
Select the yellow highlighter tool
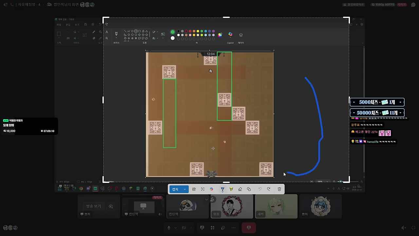tap(231, 189)
